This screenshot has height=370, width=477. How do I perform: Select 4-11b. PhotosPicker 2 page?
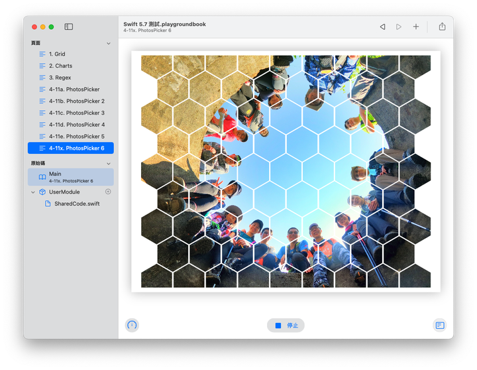(71, 101)
